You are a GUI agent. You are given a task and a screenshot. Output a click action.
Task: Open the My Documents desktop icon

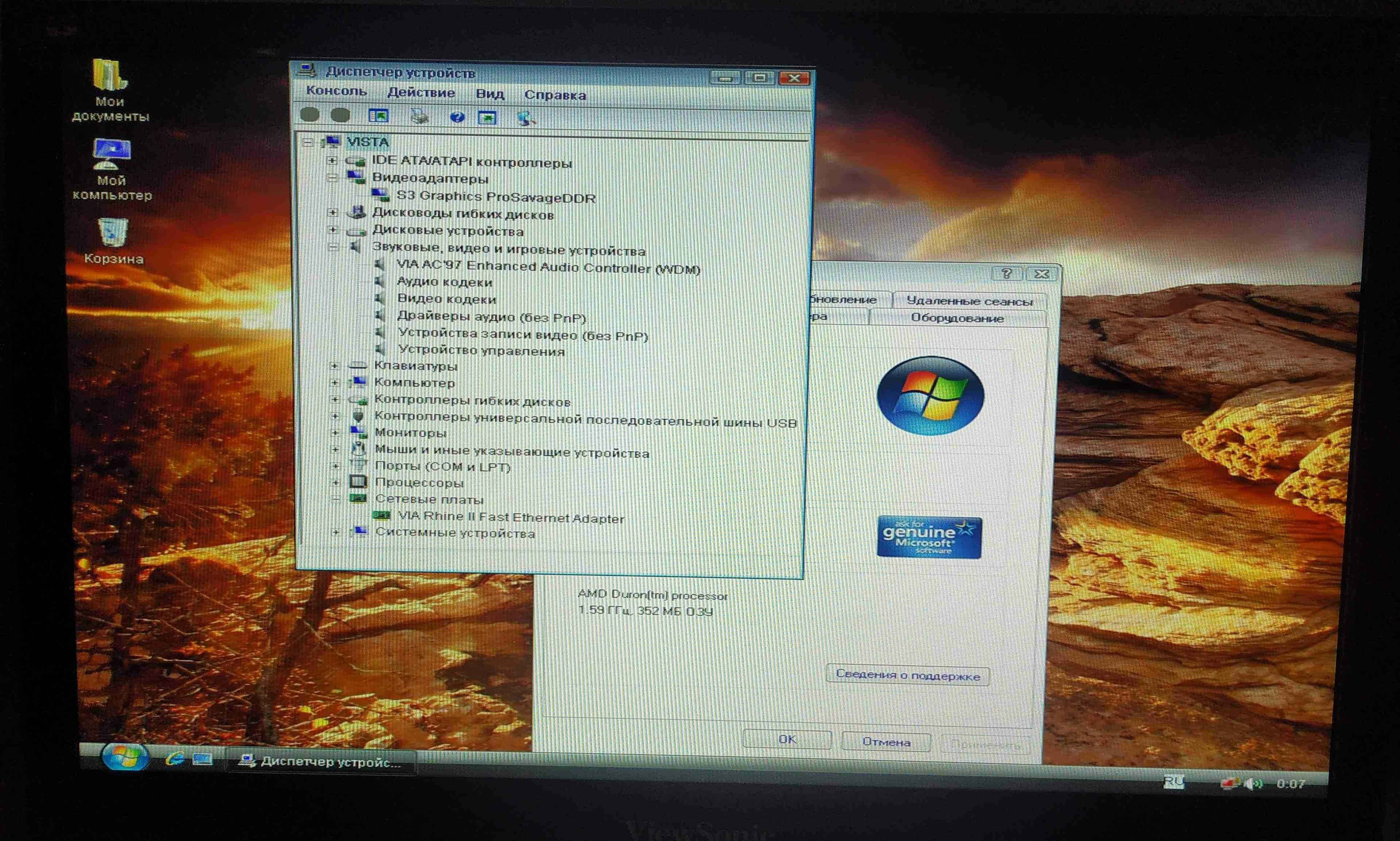tap(110, 91)
